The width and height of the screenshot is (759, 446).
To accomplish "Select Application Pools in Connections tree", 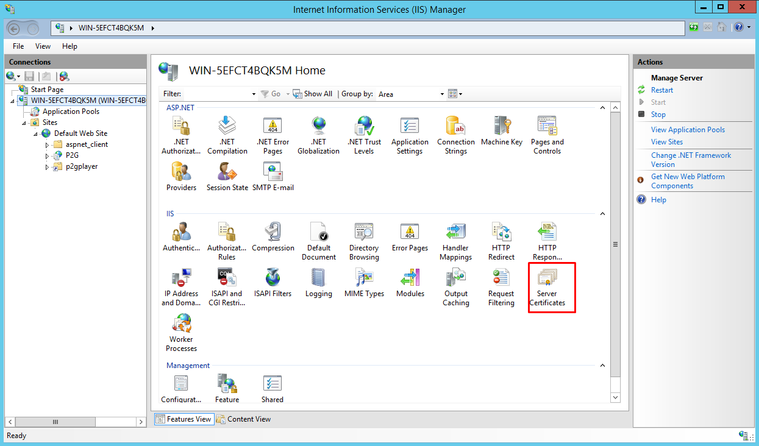I will (x=71, y=111).
